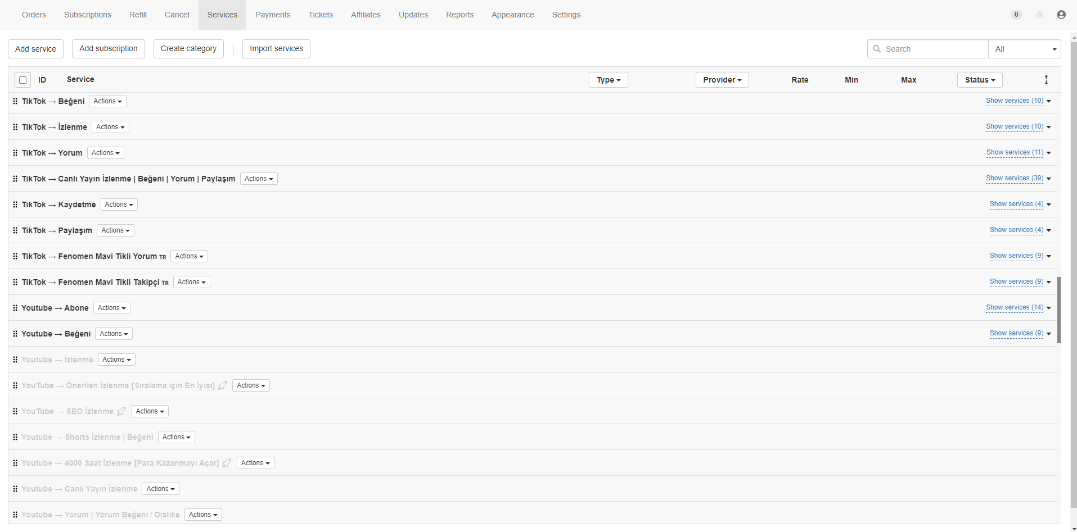Open the Status filter dropdown
Viewport: 1077px width, 532px height.
pos(980,80)
